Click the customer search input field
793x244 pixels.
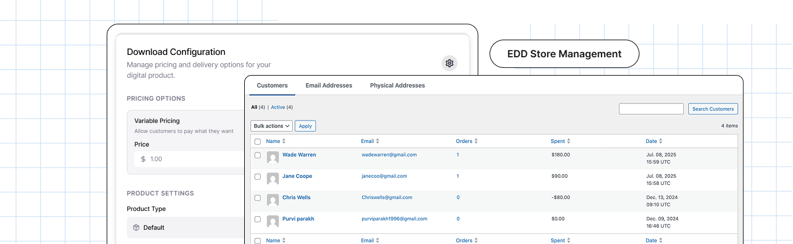pyautogui.click(x=651, y=109)
